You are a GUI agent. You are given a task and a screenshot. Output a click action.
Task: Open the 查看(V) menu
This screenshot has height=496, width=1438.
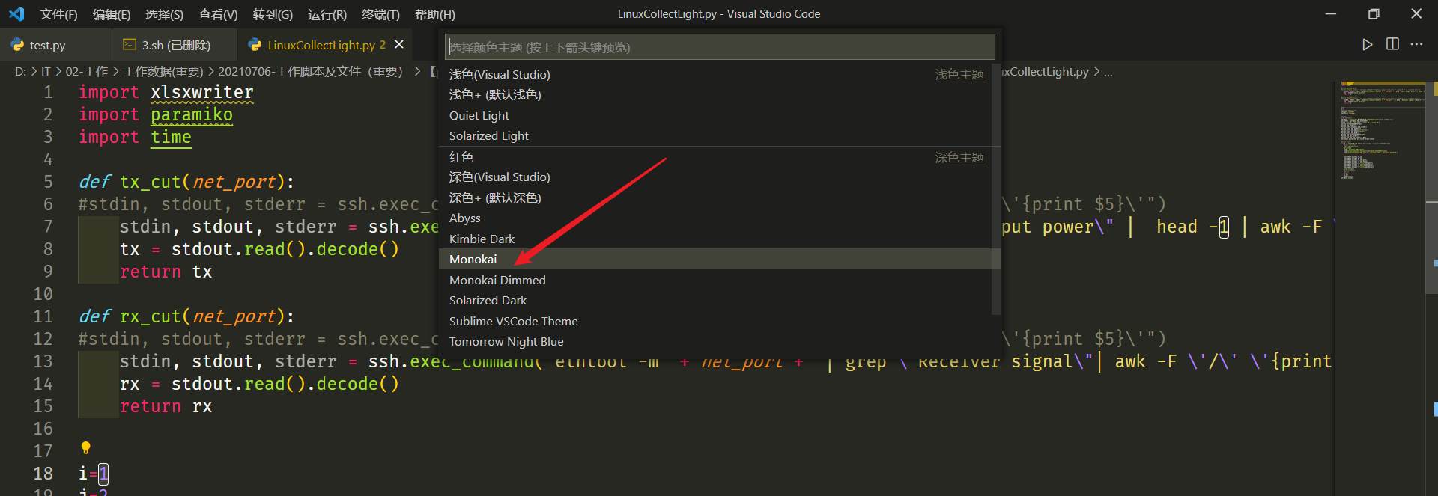tap(218, 14)
